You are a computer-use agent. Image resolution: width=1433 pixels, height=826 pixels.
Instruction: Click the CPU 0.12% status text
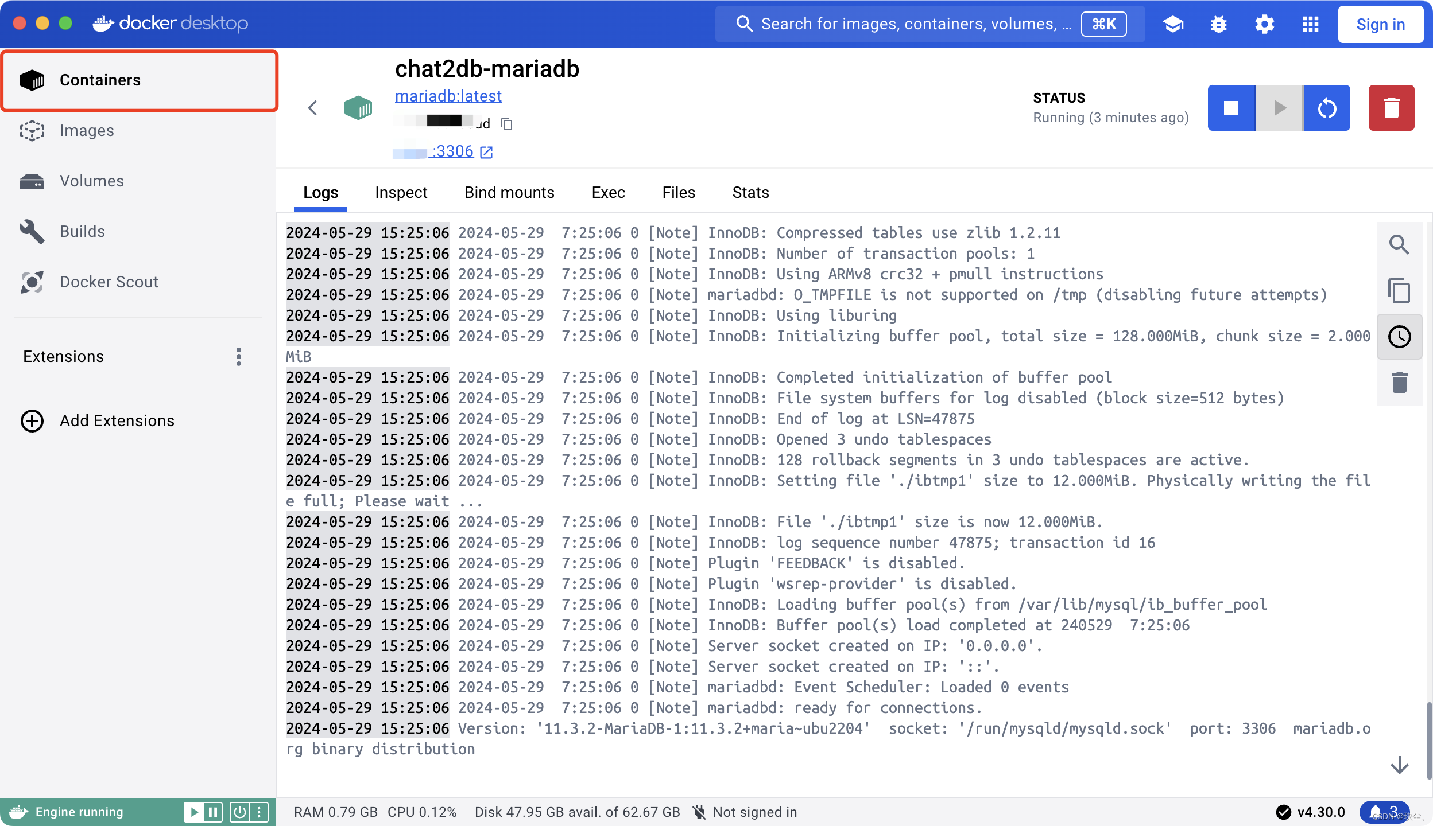click(x=422, y=812)
